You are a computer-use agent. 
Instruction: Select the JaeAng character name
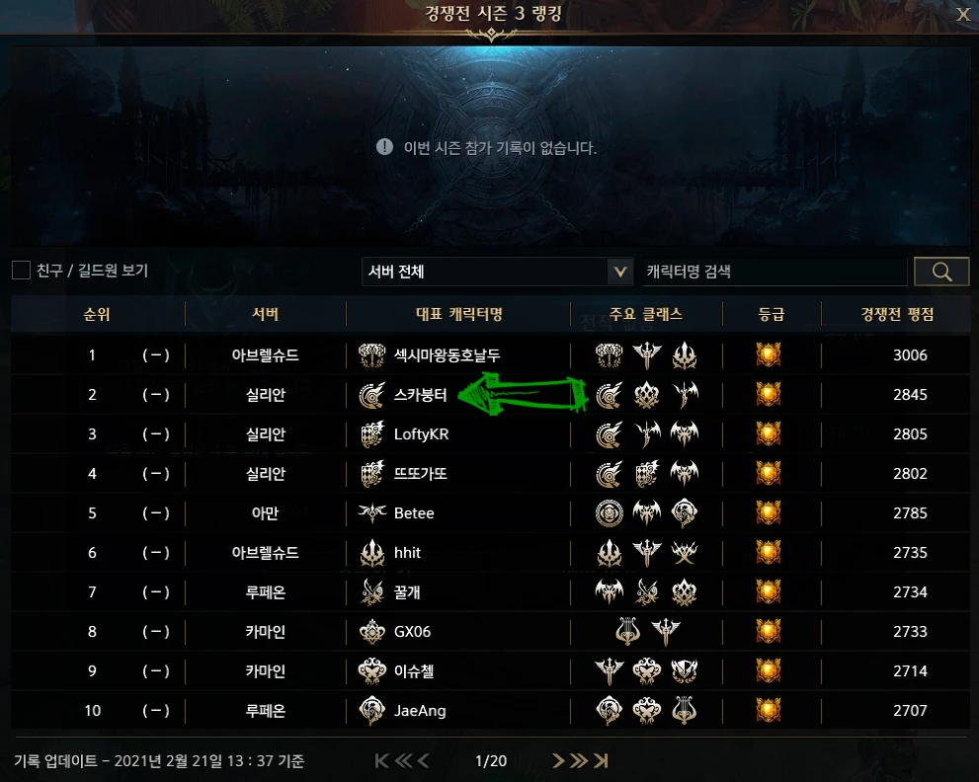point(420,711)
